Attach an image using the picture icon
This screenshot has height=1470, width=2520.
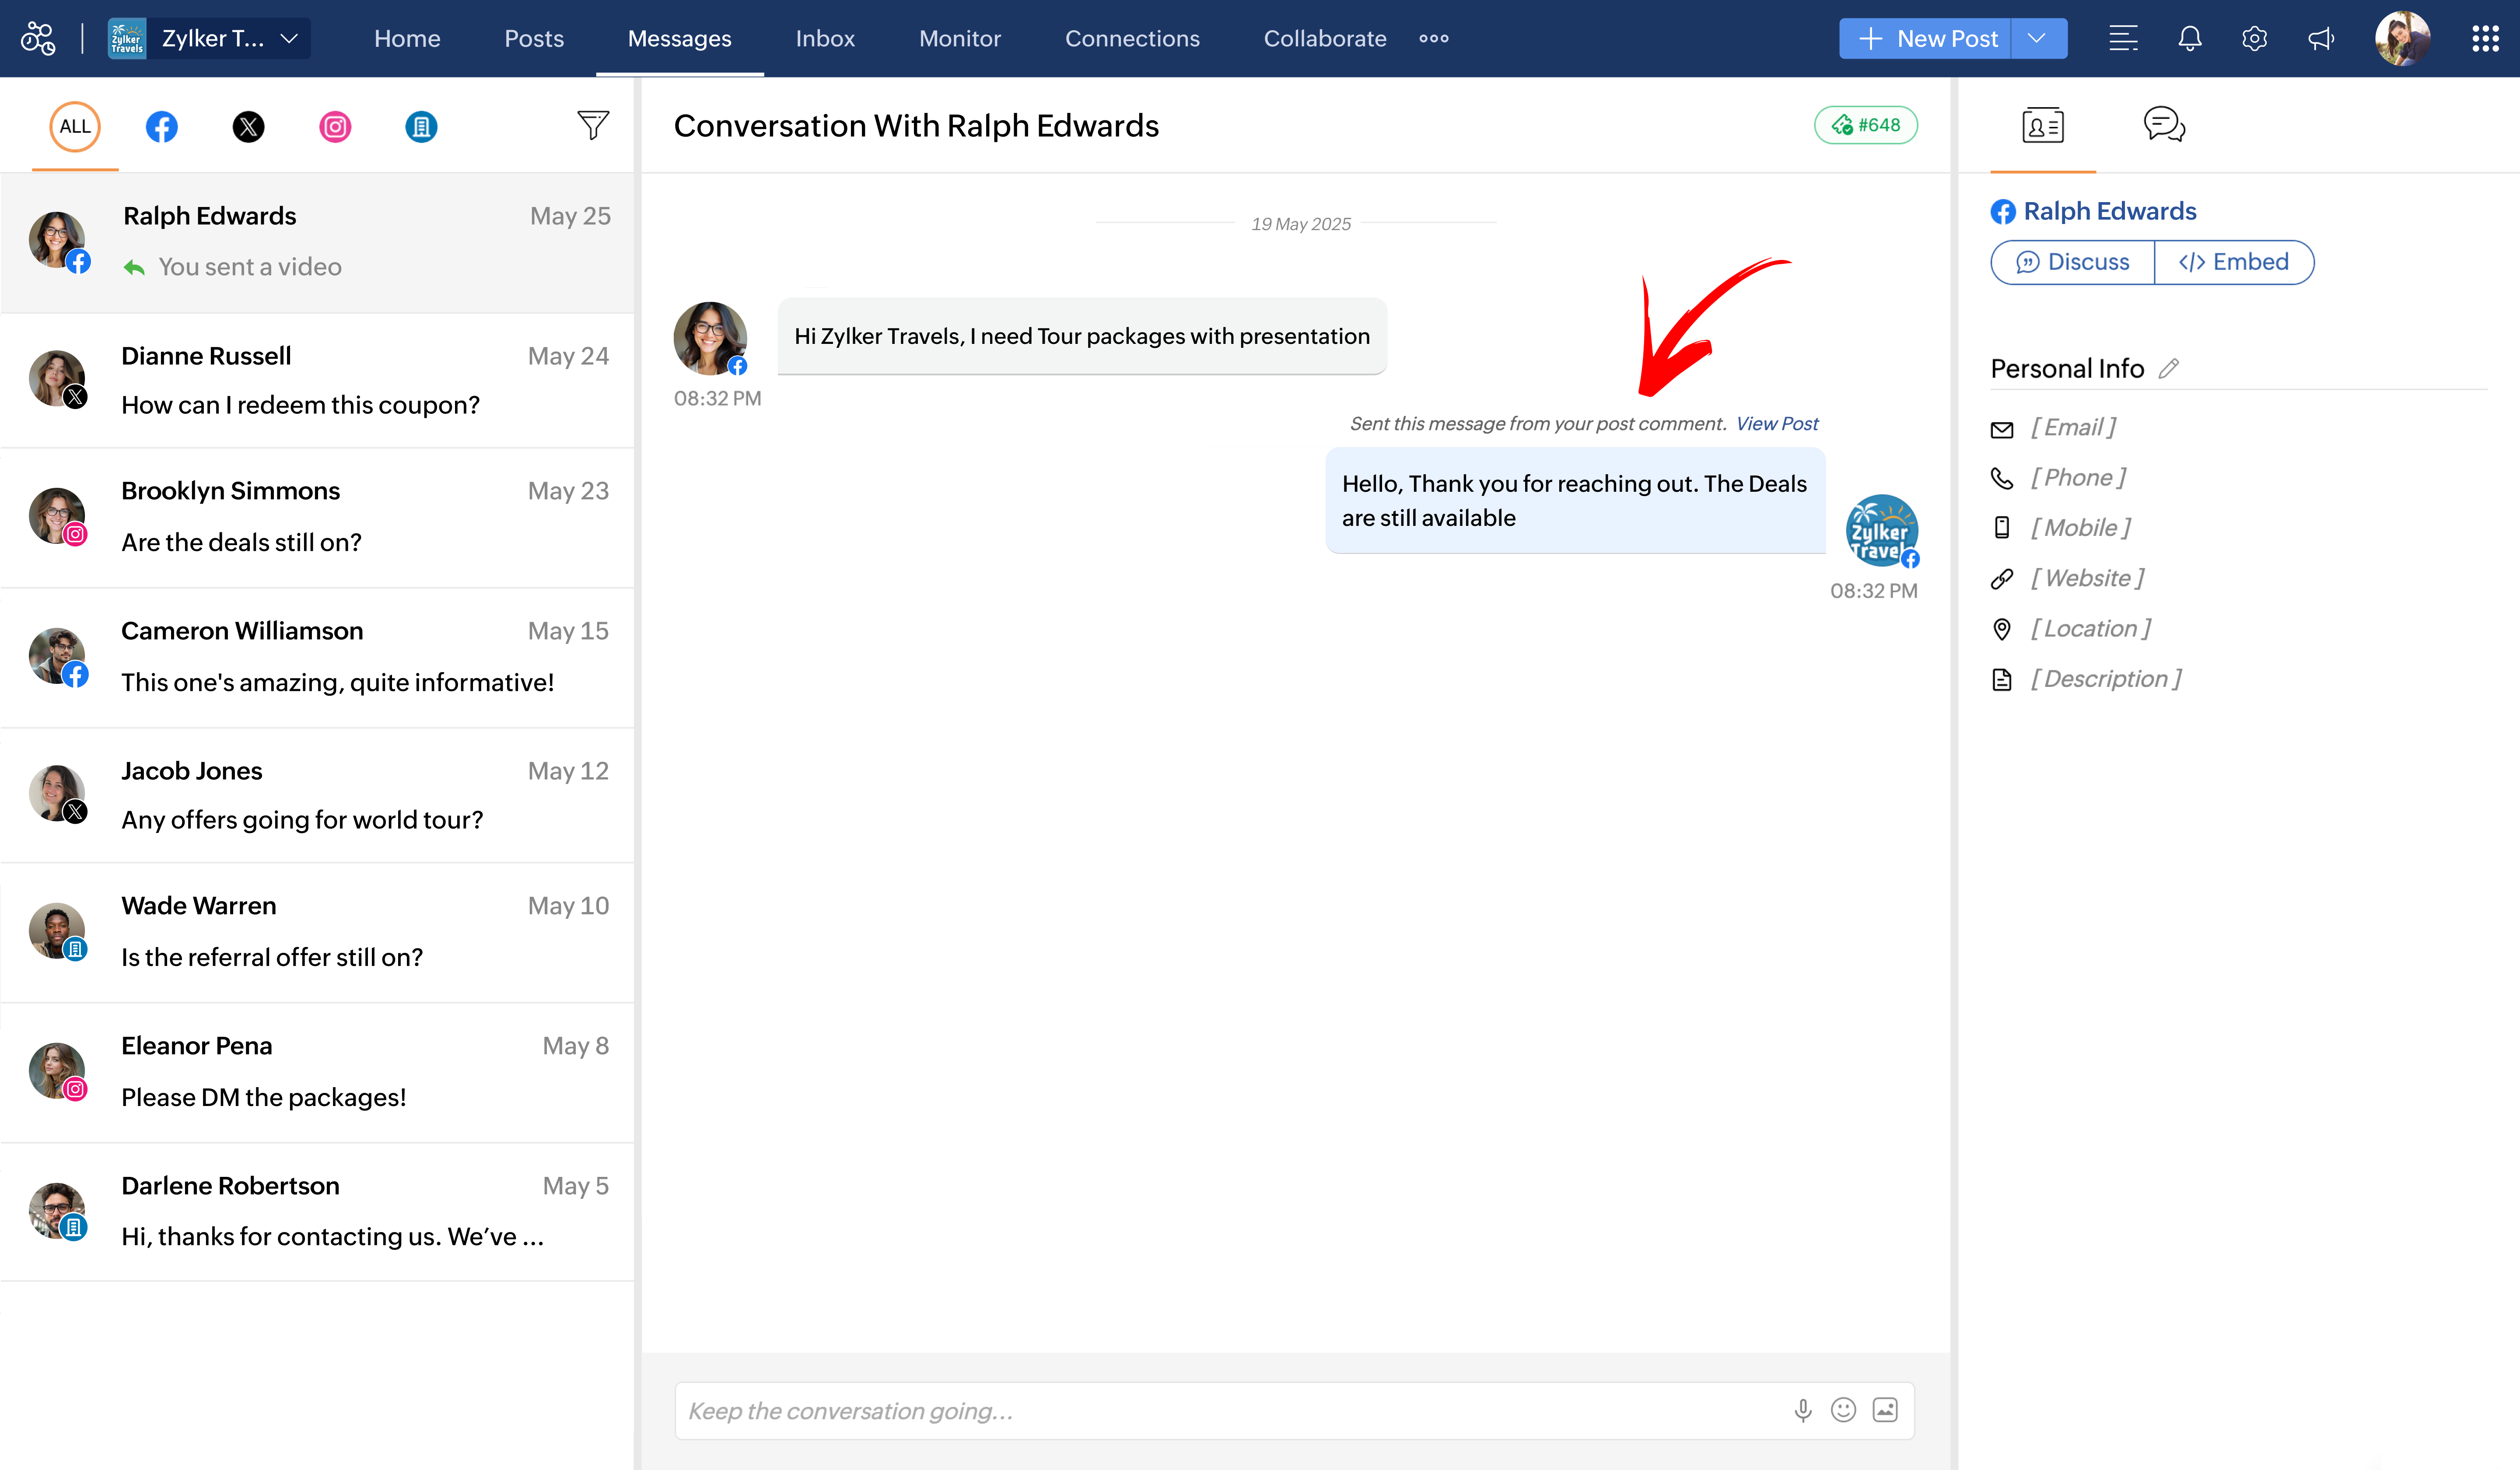(1885, 1410)
